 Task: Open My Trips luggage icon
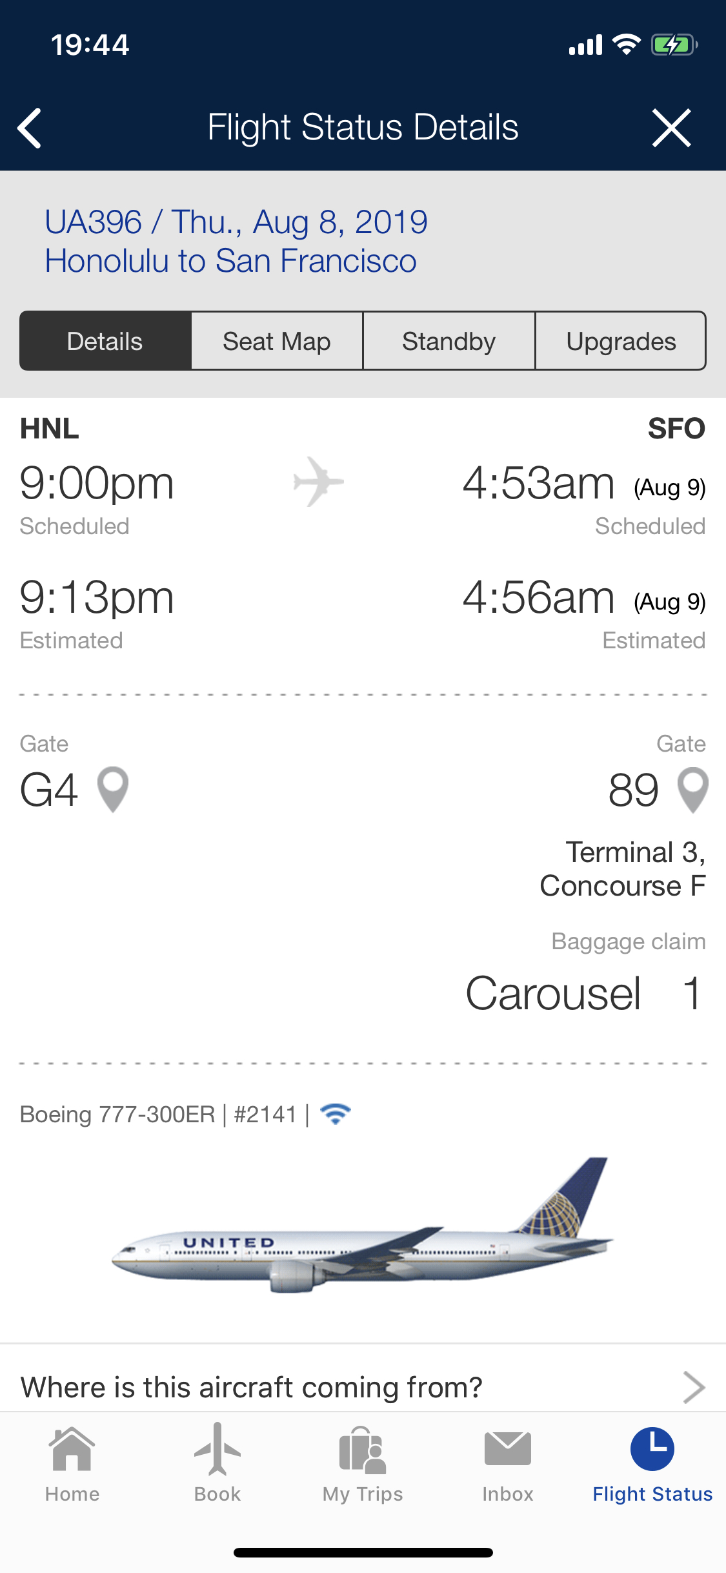pyautogui.click(x=363, y=1450)
